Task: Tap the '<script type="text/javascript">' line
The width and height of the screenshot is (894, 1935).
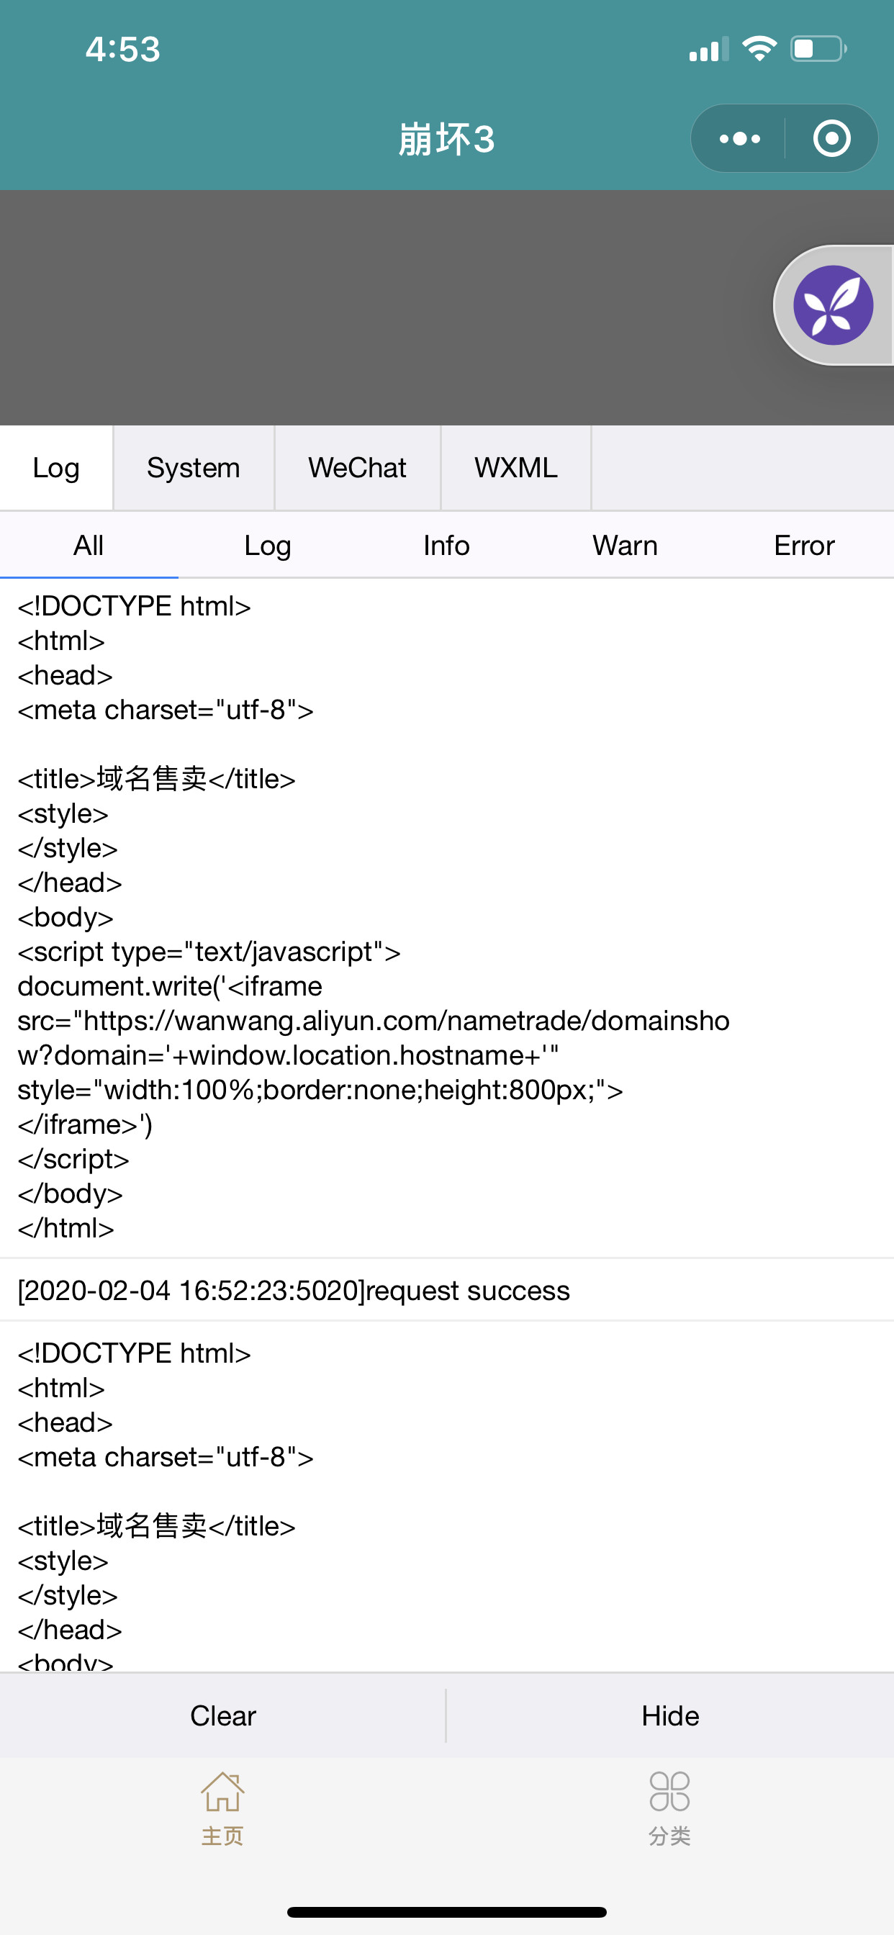Action: [209, 952]
